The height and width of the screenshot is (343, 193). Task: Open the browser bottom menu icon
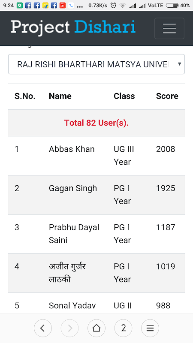[x=150, y=328]
